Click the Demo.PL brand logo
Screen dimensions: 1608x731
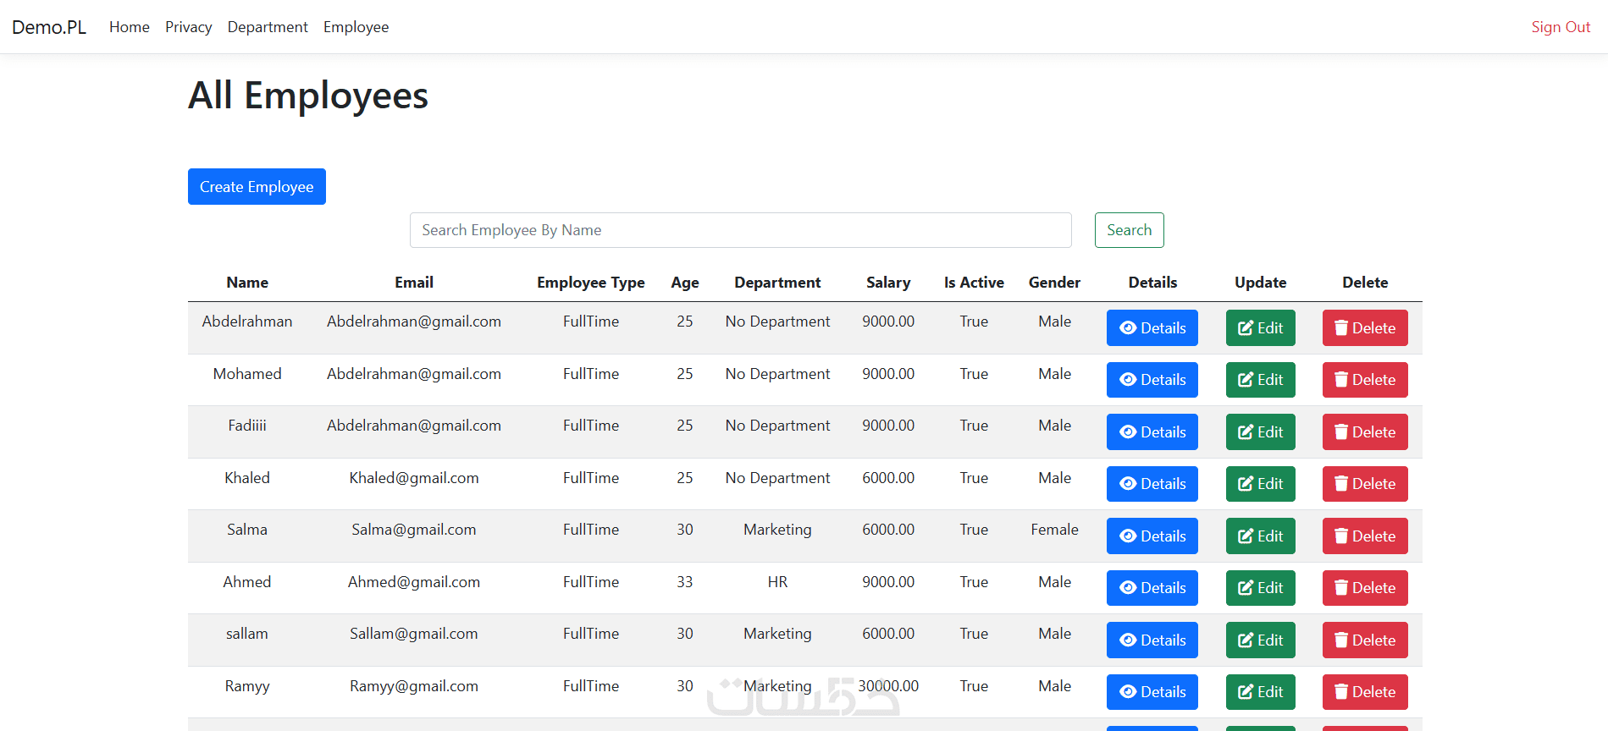coord(49,27)
